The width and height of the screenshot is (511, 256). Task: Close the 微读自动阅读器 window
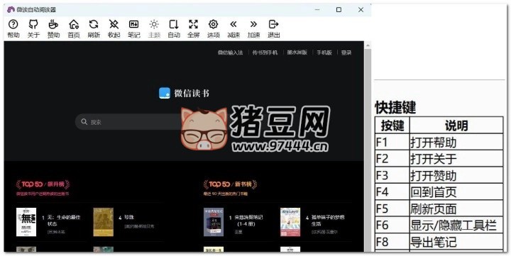(361, 10)
